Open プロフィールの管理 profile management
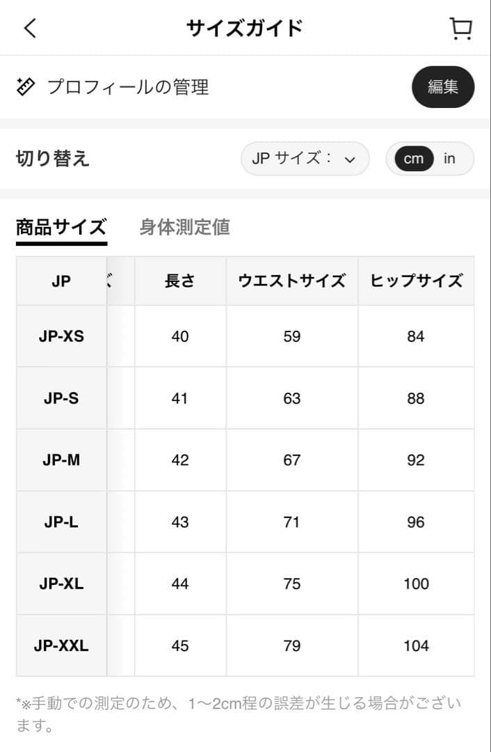Screen dimensions: 491x752 click(128, 87)
